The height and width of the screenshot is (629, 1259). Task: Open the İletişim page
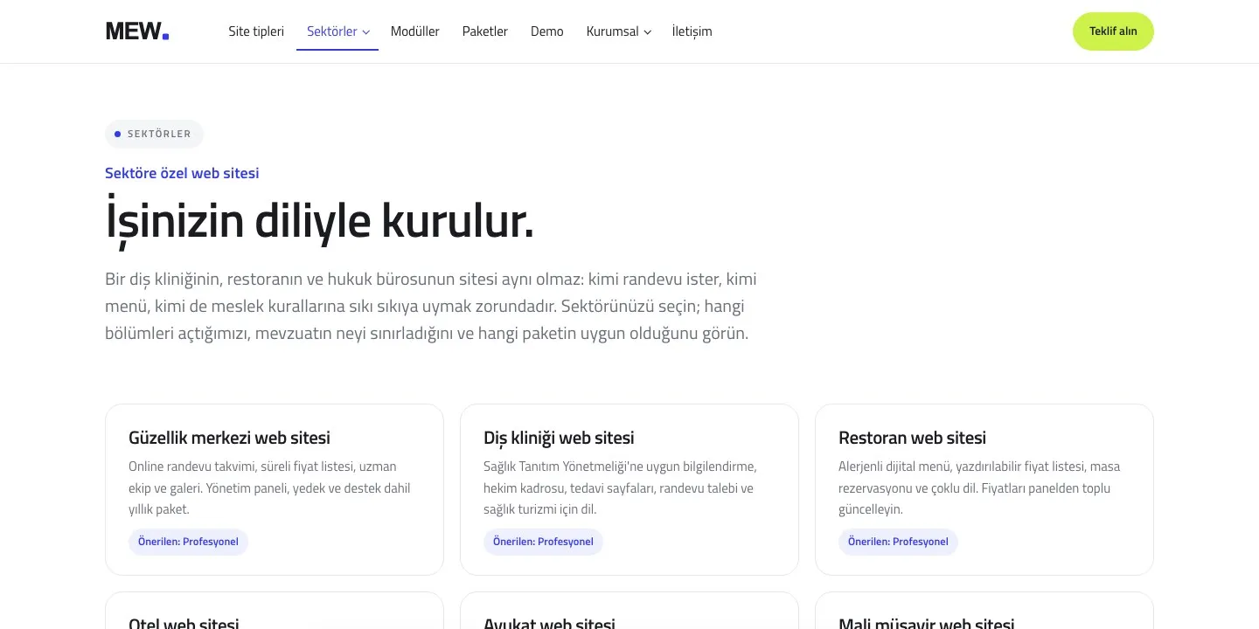point(692,31)
